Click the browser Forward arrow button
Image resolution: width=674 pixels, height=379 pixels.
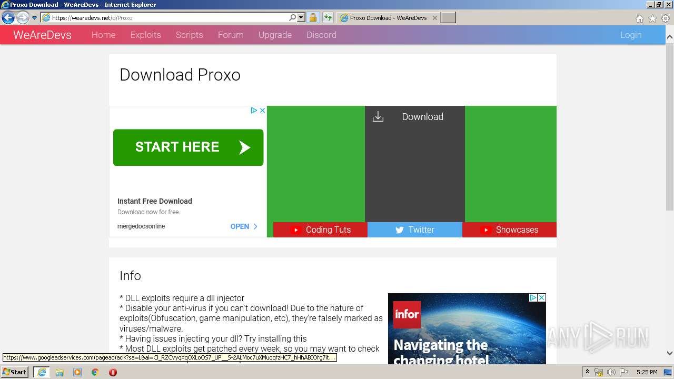(23, 17)
